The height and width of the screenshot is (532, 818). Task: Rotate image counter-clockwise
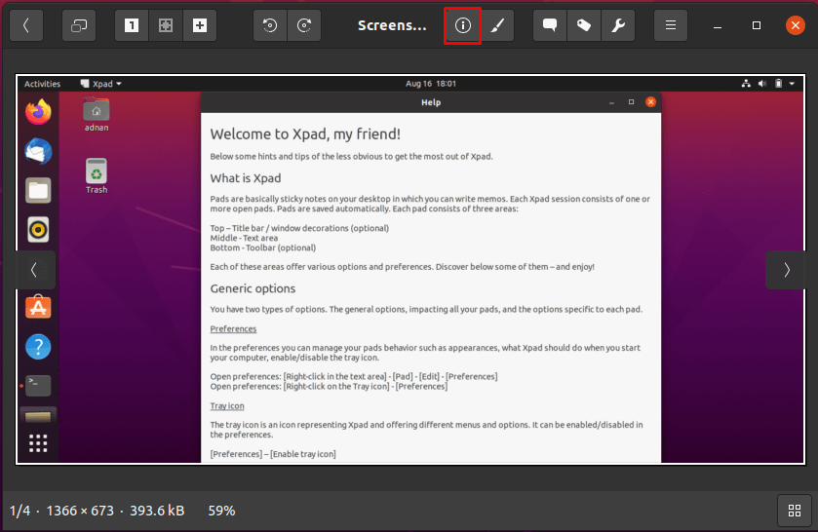coord(270,25)
